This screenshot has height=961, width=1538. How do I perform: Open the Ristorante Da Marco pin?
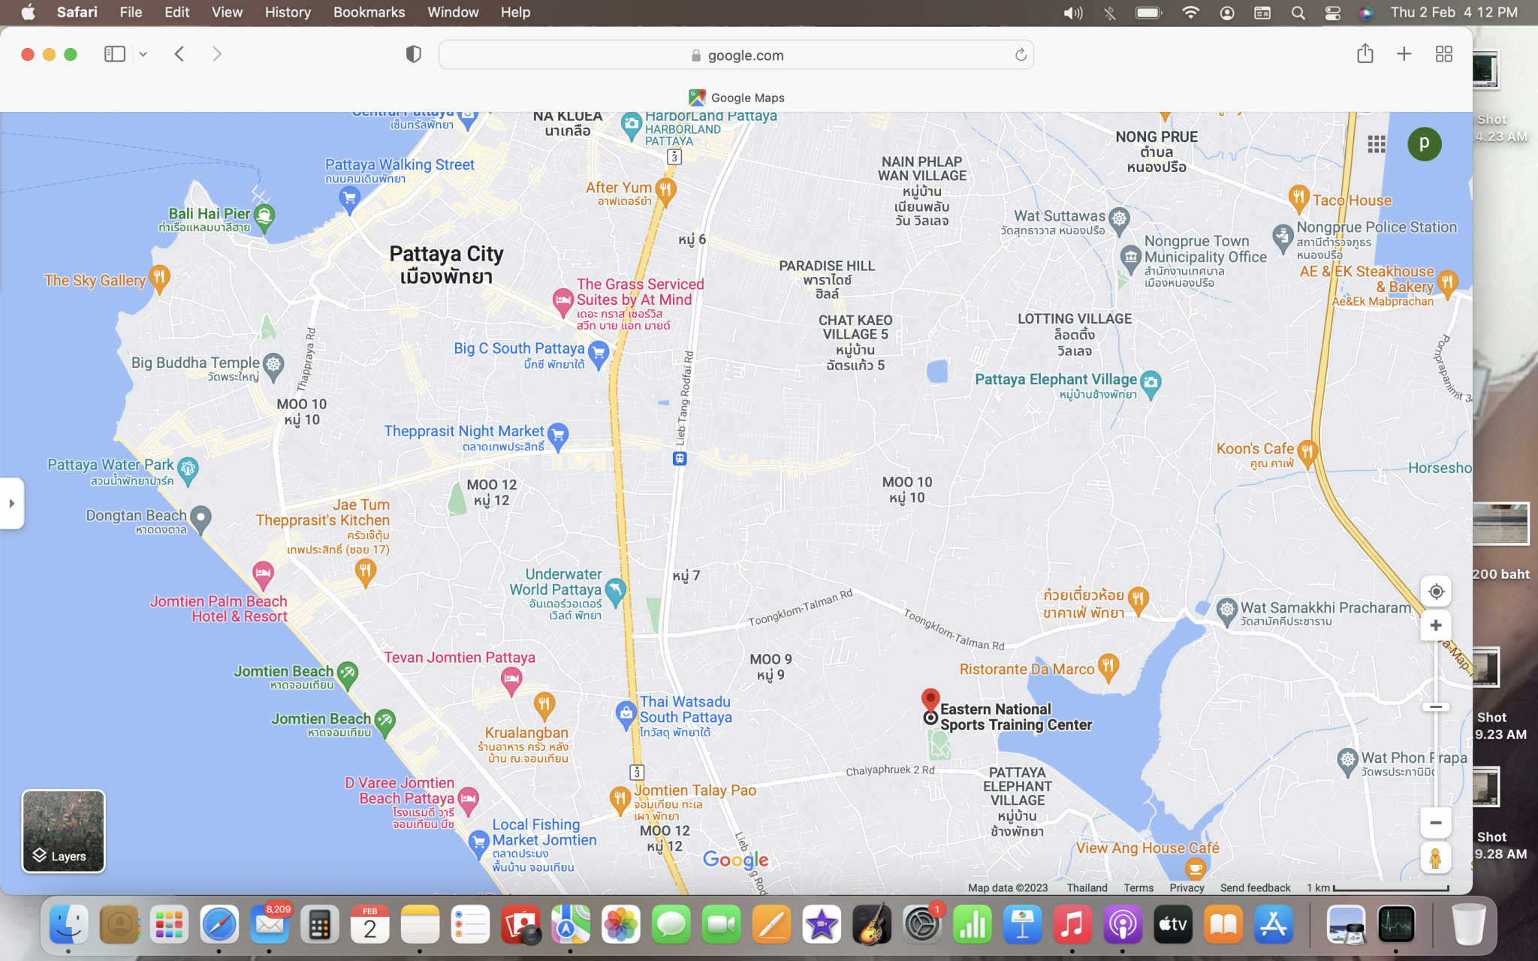[1108, 667]
